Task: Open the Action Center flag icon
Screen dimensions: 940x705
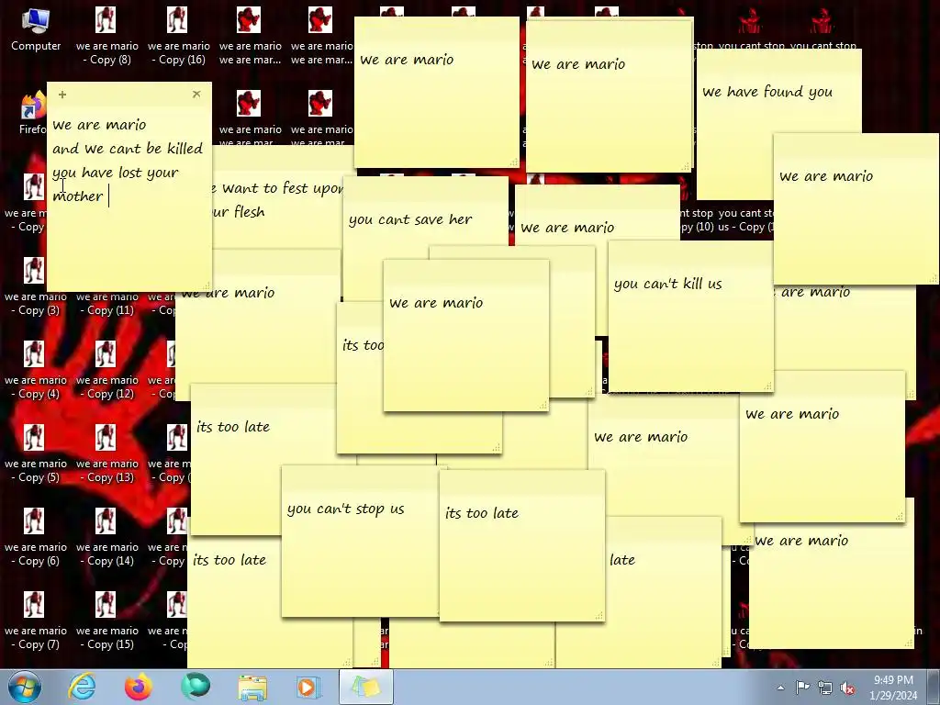Action: [x=802, y=688]
